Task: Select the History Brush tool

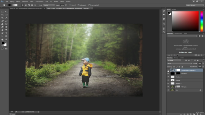Action: pos(6,24)
